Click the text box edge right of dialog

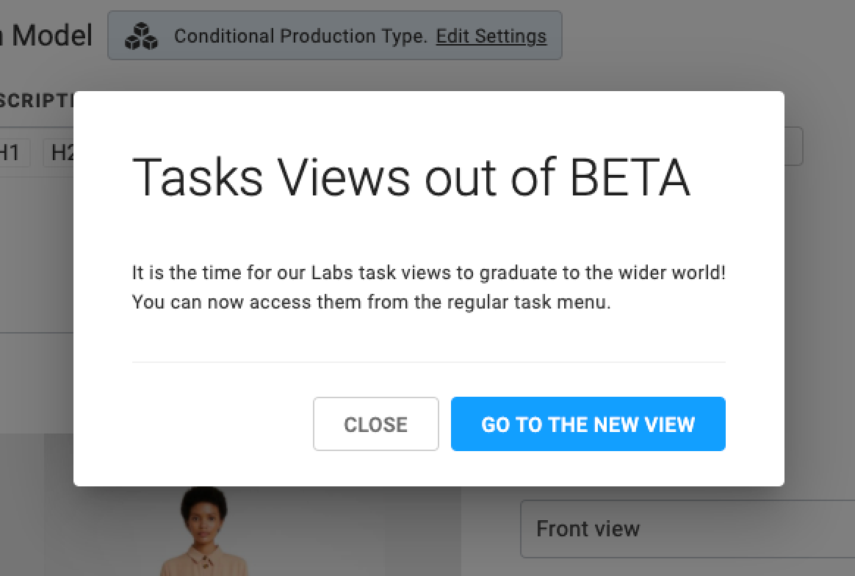coord(793,146)
